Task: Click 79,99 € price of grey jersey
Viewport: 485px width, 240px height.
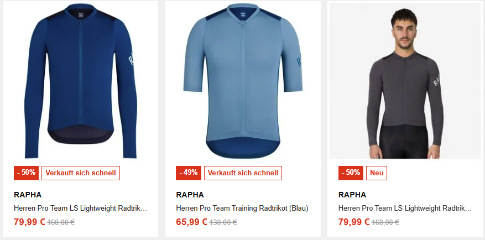Action: pyautogui.click(x=354, y=222)
